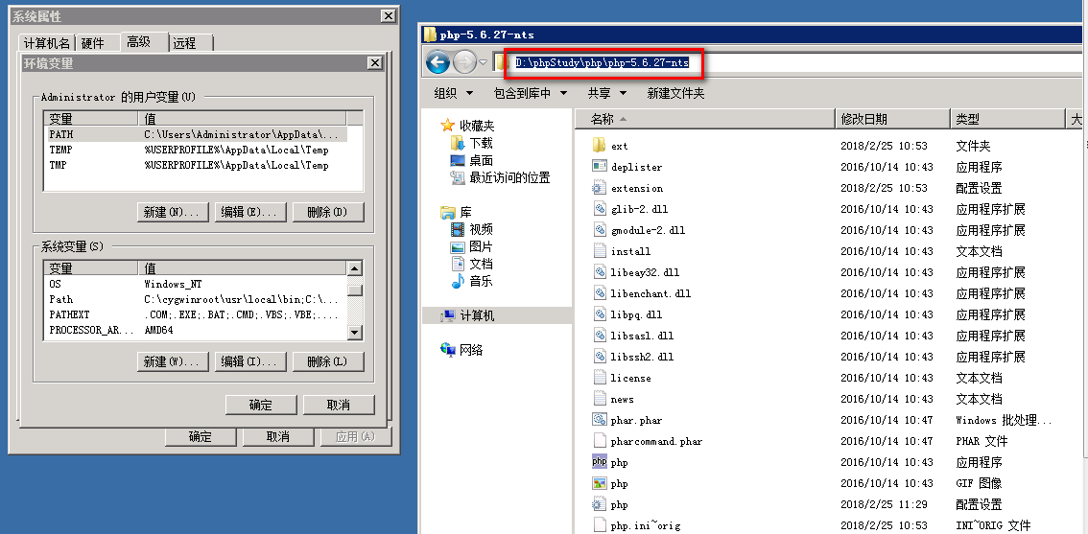Select the deplister application icon
The image size is (1088, 534).
600,167
